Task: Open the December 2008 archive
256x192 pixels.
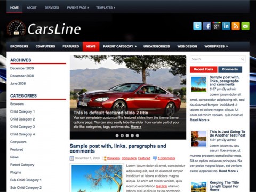Action: 22,76
